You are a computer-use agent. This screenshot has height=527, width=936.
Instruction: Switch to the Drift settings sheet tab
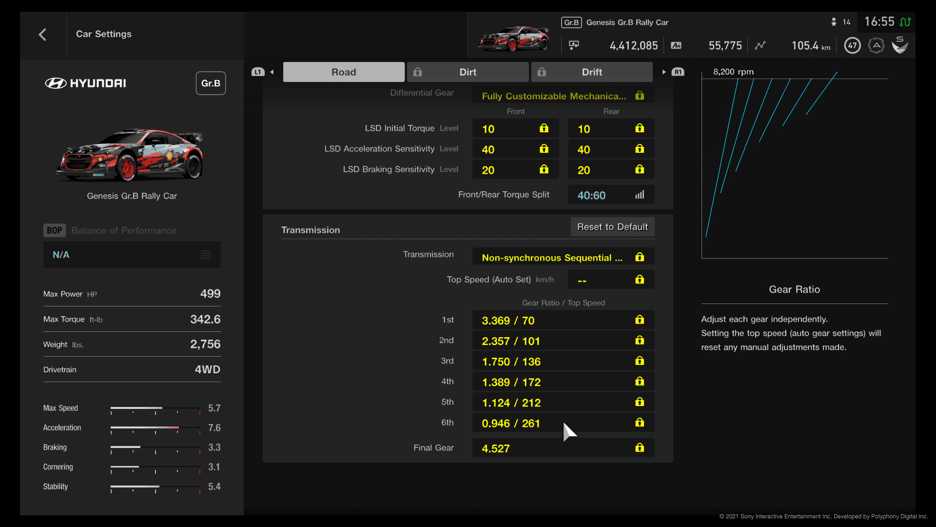pyautogui.click(x=592, y=72)
